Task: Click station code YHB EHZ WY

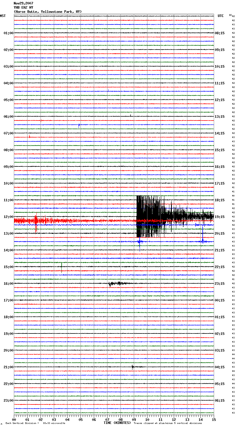Action: click(x=23, y=8)
